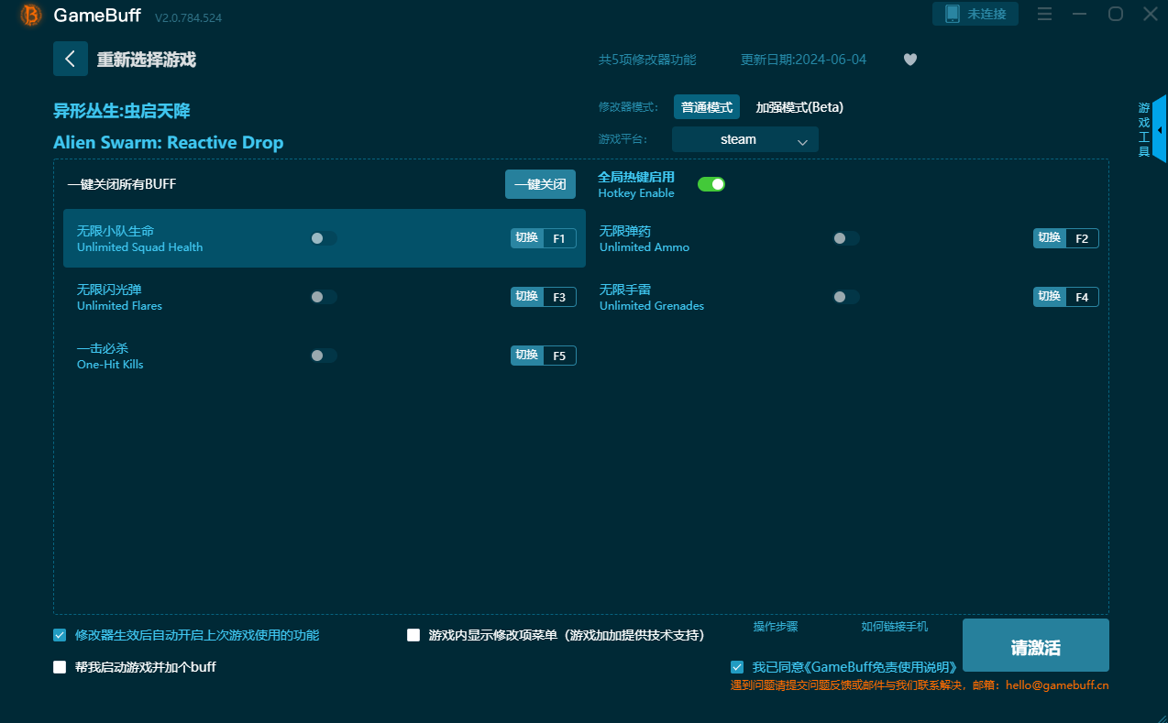Click 切换 for F1 hotkey
Screen dimensions: 1168x723
(527, 238)
